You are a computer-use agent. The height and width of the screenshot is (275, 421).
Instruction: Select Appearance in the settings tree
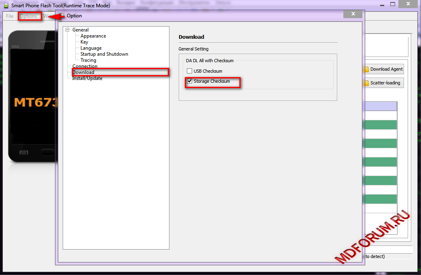[93, 36]
